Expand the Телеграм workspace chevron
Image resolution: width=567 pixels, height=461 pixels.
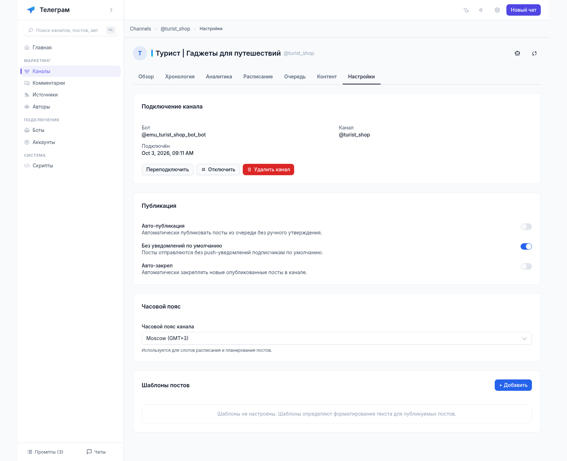point(111,10)
